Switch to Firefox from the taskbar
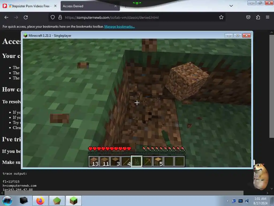Screen dimensions: 274x206 tap(40, 201)
